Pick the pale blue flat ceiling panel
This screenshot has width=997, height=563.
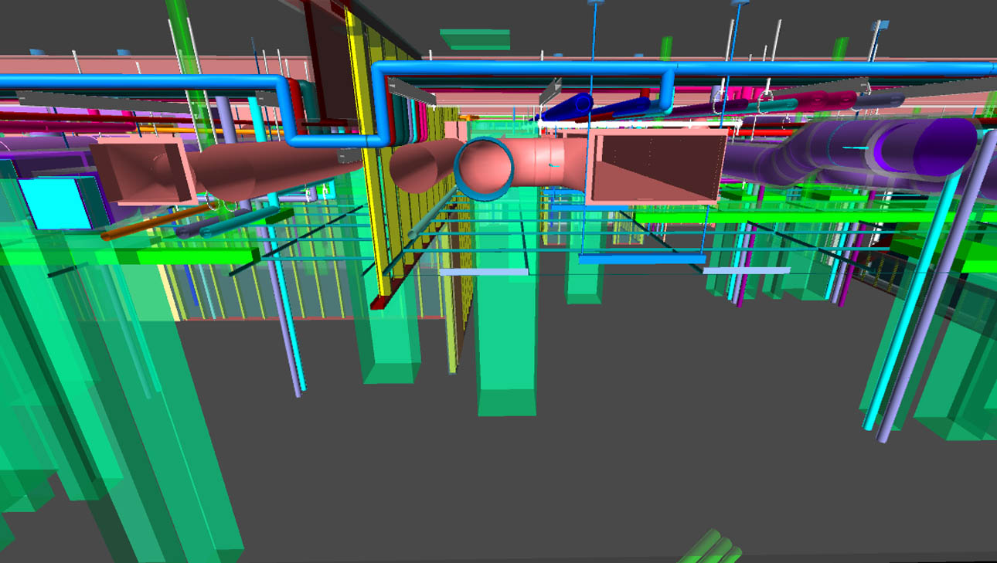tap(484, 272)
